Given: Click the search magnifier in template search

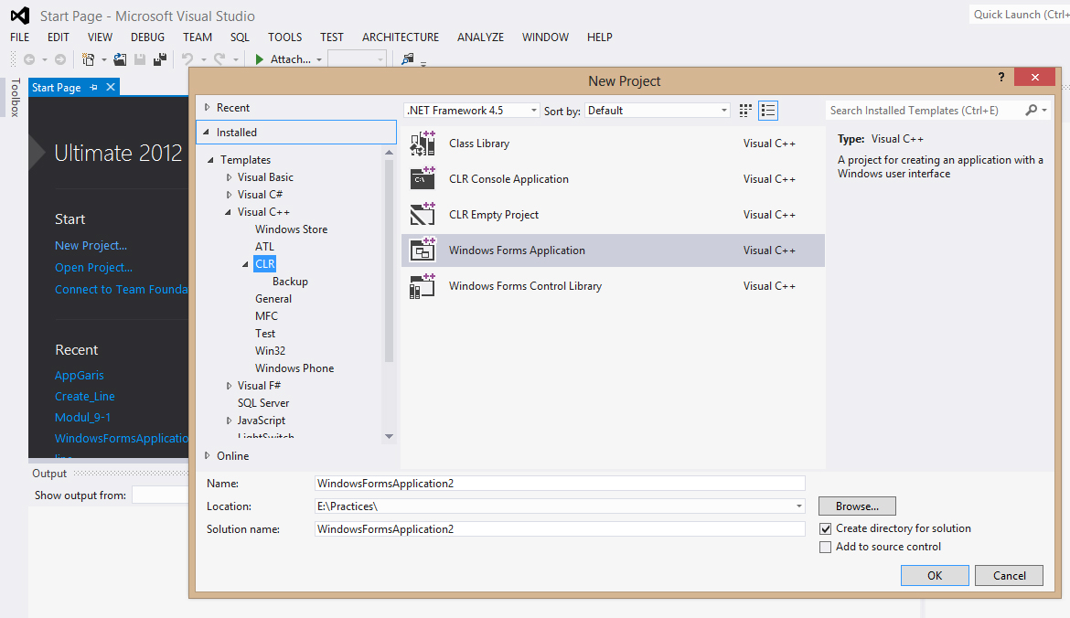Looking at the screenshot, I should [x=1031, y=110].
